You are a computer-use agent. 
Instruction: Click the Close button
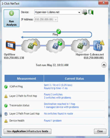100,131
